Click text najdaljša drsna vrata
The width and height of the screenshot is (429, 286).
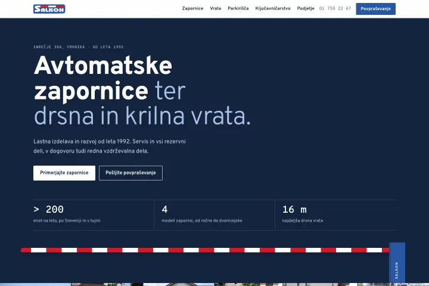(x=303, y=220)
